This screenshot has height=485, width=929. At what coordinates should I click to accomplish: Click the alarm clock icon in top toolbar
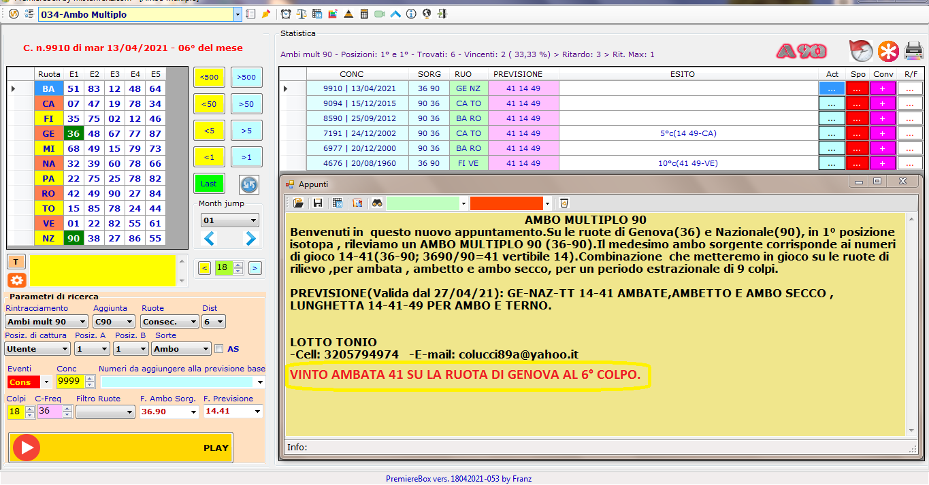click(x=286, y=14)
